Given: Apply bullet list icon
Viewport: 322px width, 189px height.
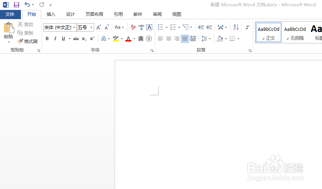Looking at the screenshot, I should (x=160, y=27).
